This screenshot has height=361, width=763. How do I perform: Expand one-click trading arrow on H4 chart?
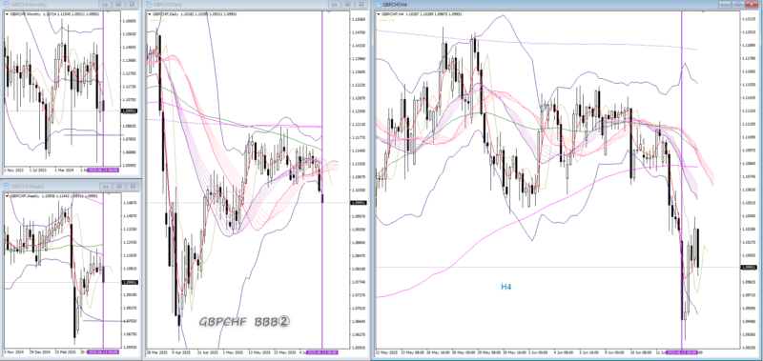[378, 14]
